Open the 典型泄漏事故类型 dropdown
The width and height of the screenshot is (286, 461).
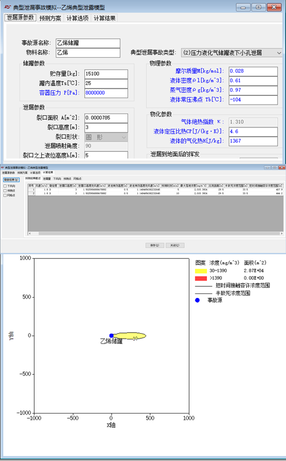click(x=232, y=53)
